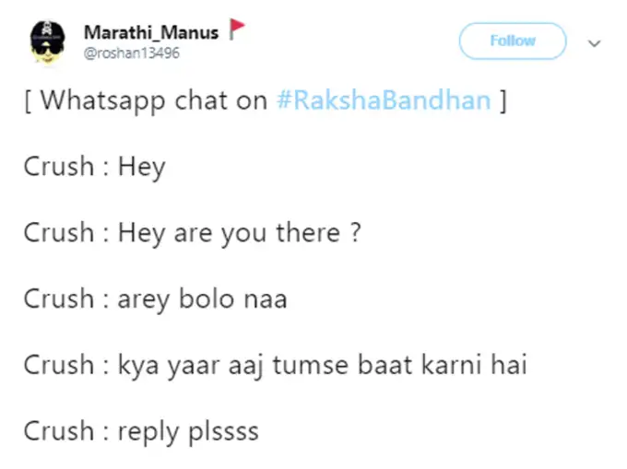The image size is (627, 469).
Task: Click the closing bracket after the hashtag
Action: pyautogui.click(x=503, y=100)
